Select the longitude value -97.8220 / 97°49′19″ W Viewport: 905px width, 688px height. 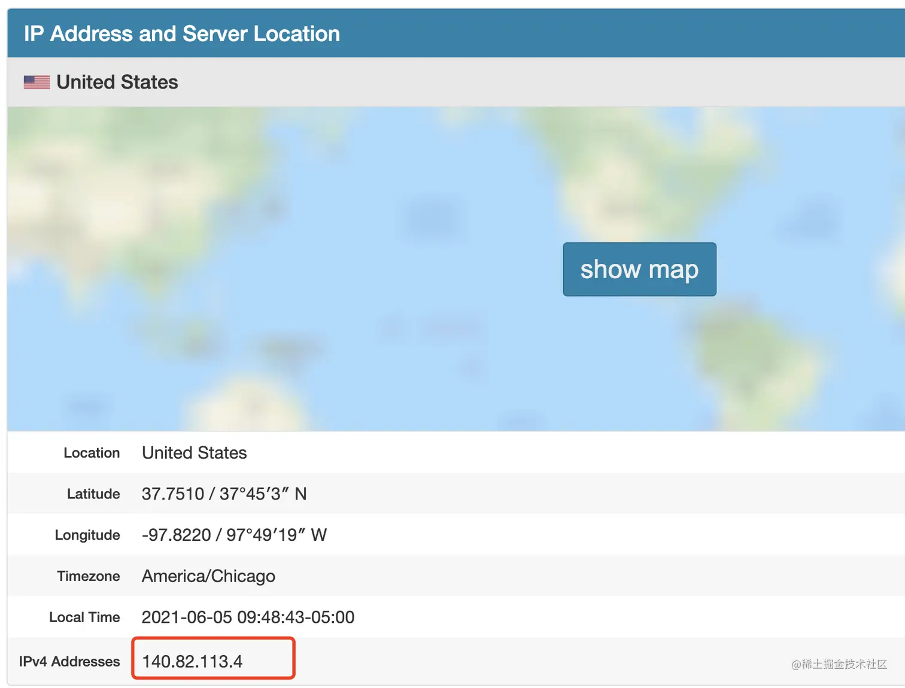[234, 535]
